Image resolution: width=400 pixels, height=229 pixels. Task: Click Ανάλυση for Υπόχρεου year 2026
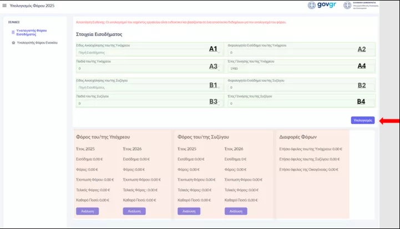pos(134,211)
